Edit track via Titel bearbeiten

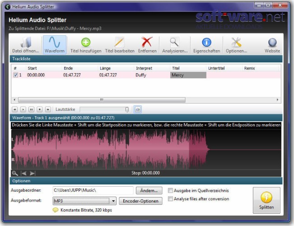120,45
